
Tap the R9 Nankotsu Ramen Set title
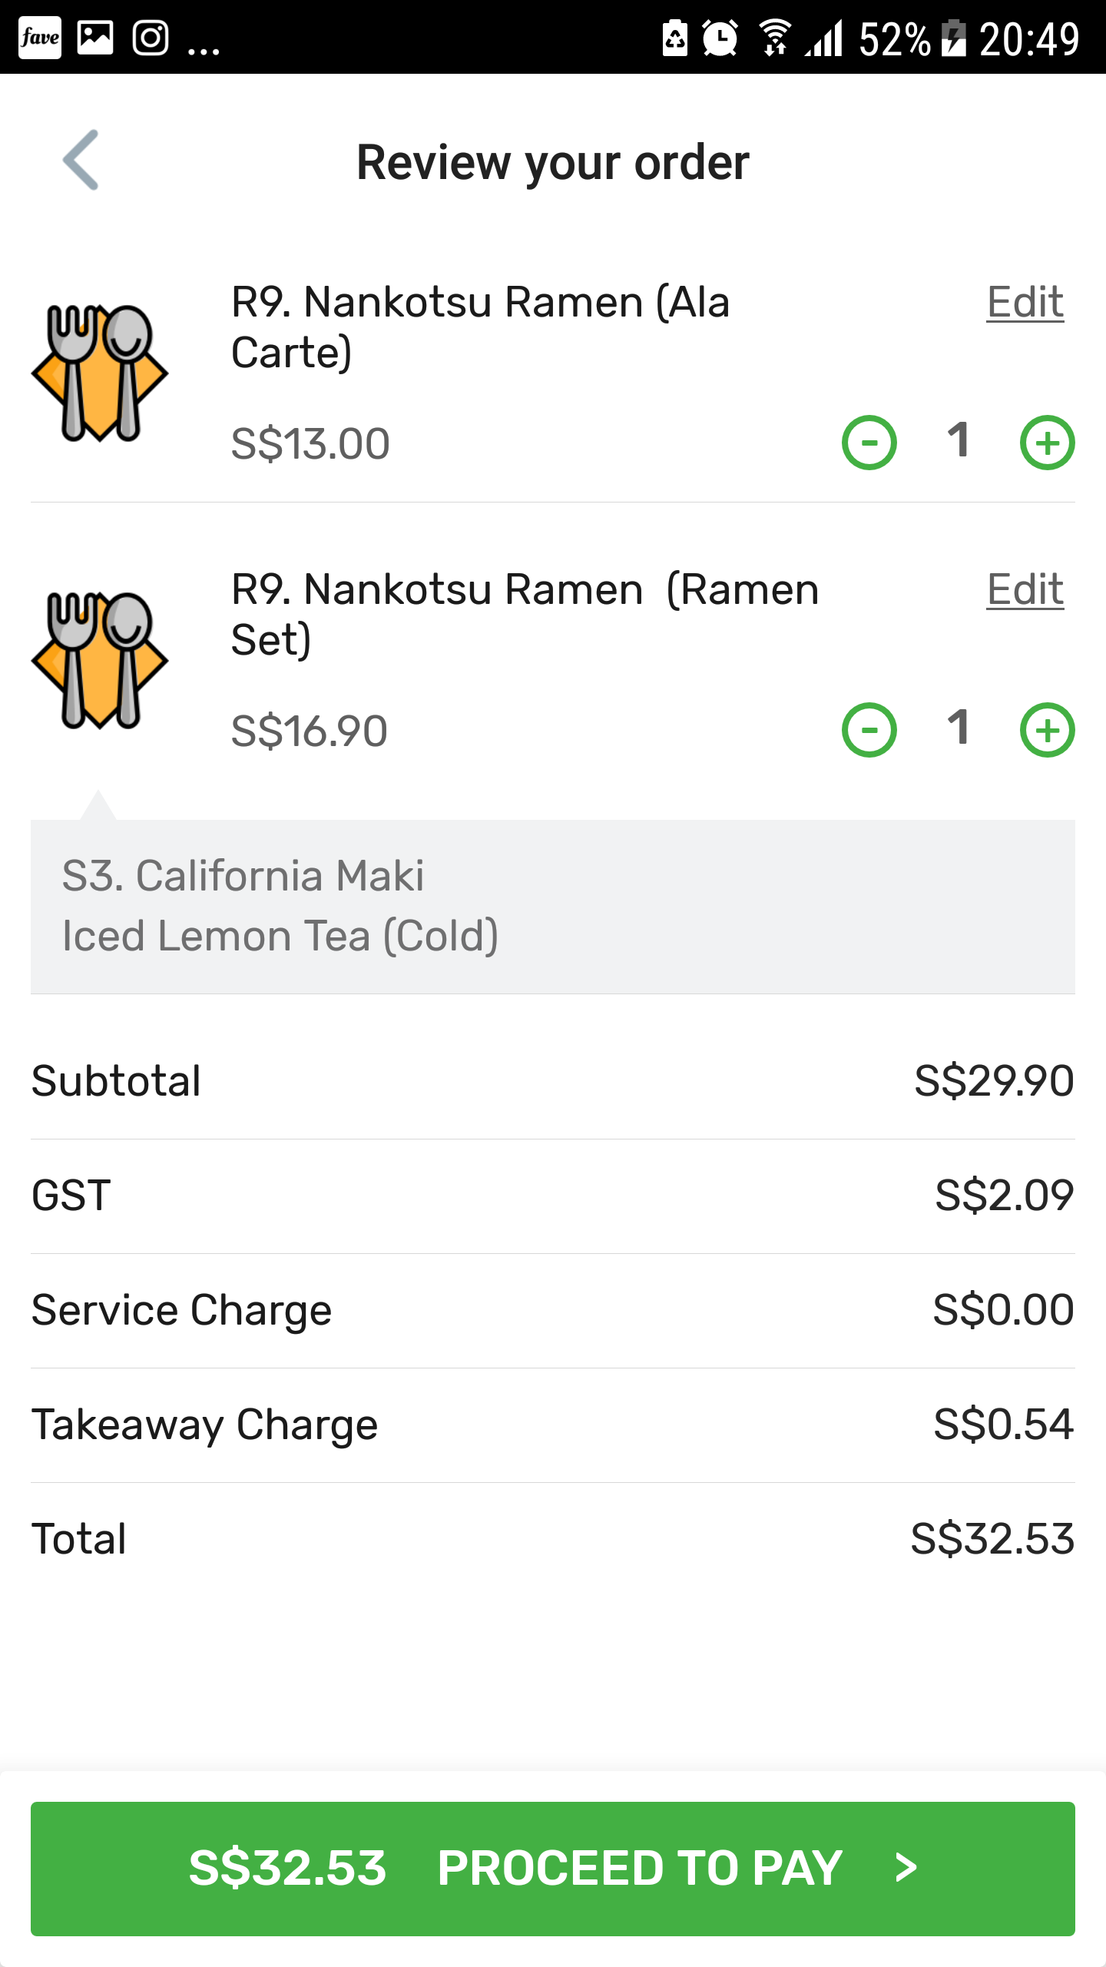coord(525,614)
